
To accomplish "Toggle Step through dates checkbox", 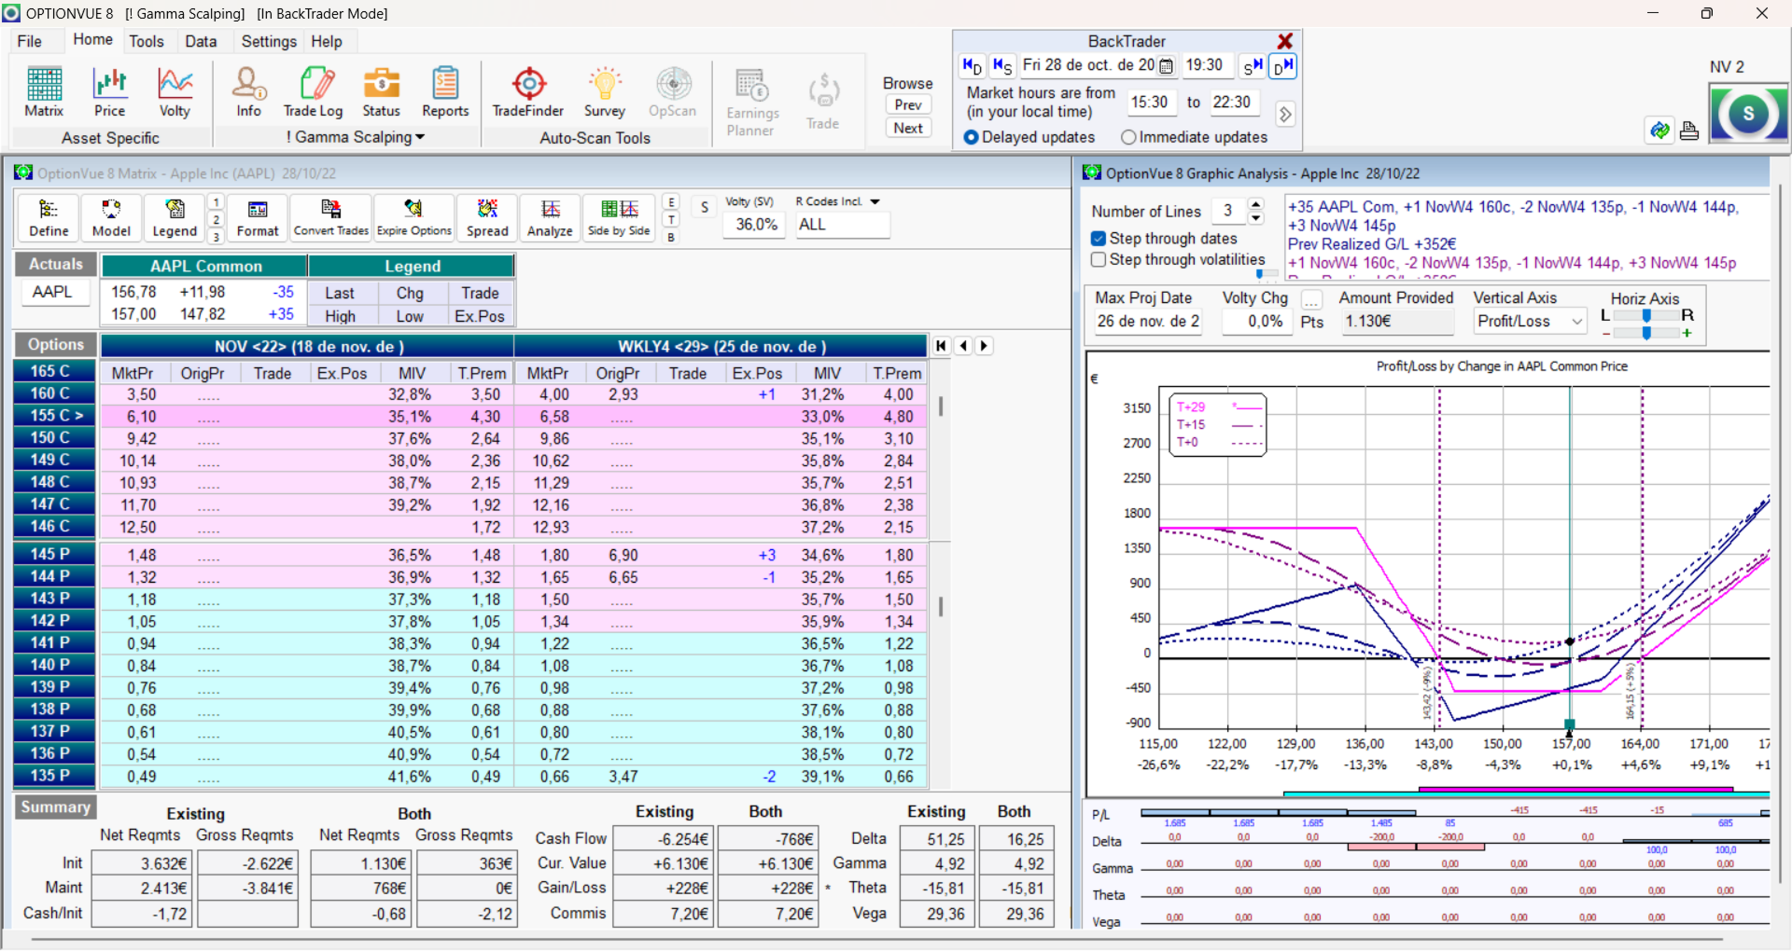I will (1098, 239).
